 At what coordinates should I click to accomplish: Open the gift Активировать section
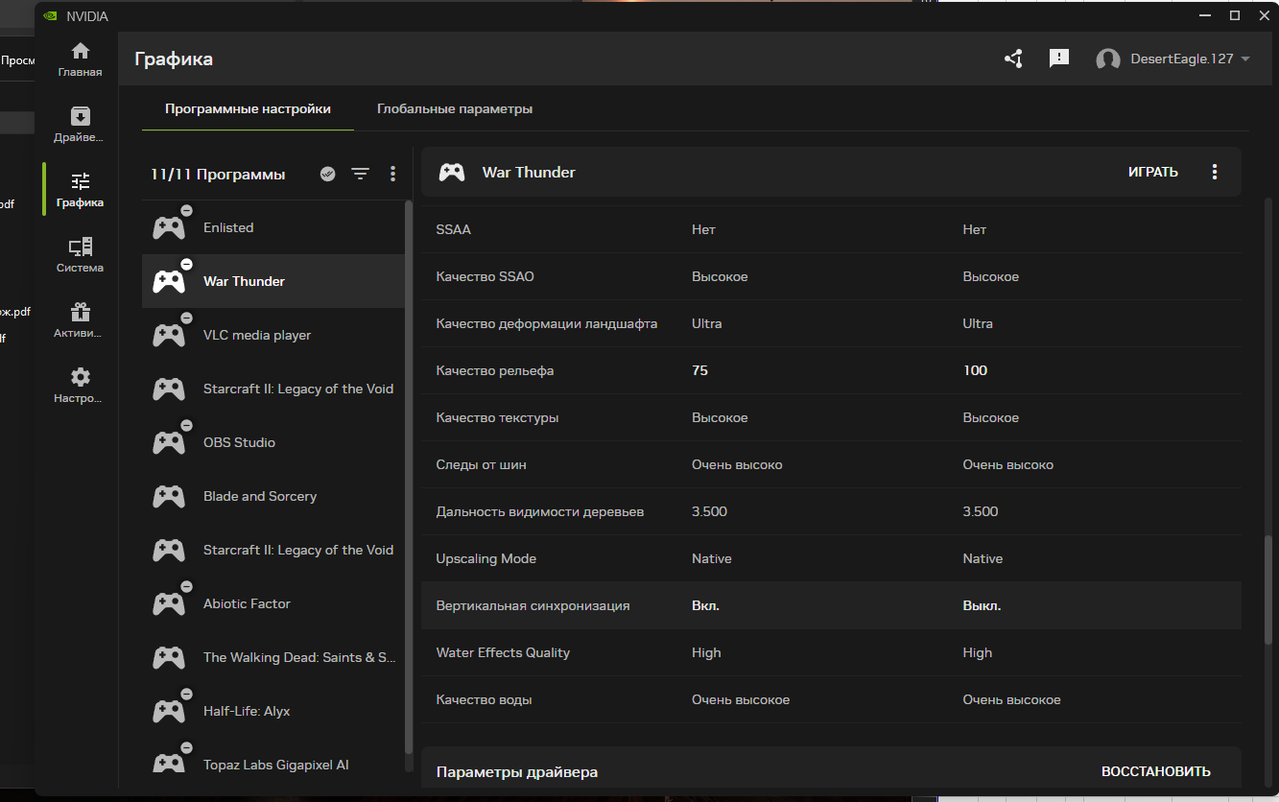pyautogui.click(x=80, y=320)
